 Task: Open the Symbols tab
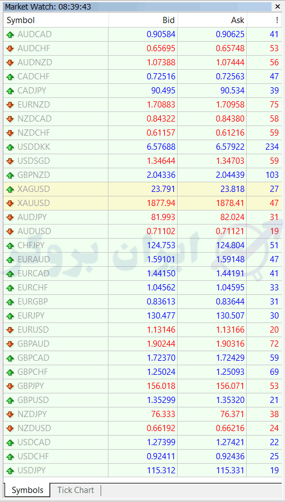[28, 490]
